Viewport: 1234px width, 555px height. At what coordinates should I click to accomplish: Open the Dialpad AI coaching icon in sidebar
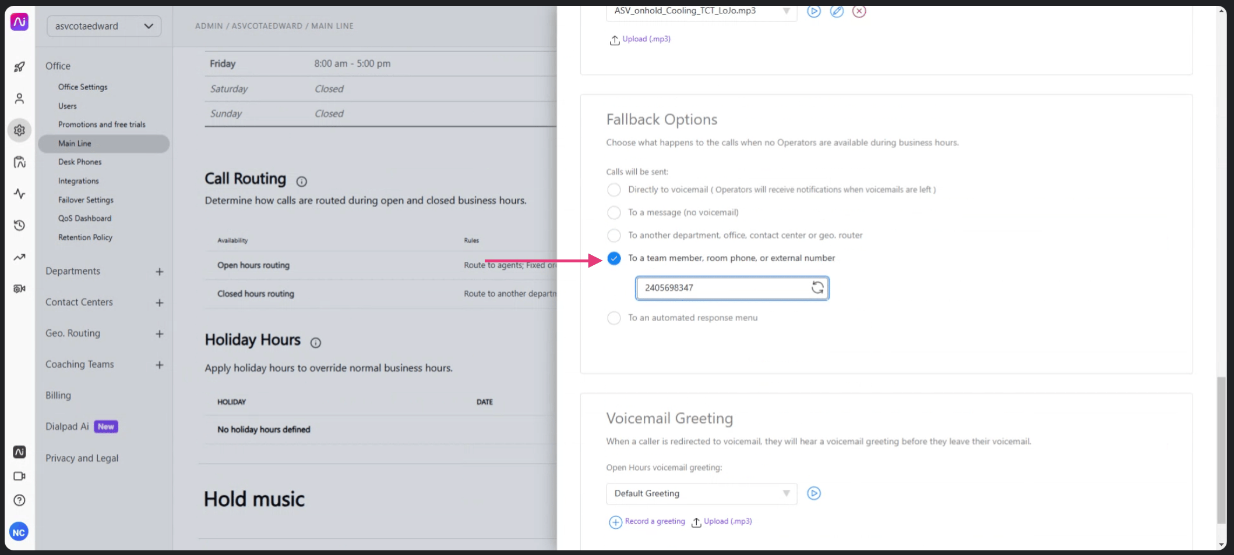pos(19,162)
